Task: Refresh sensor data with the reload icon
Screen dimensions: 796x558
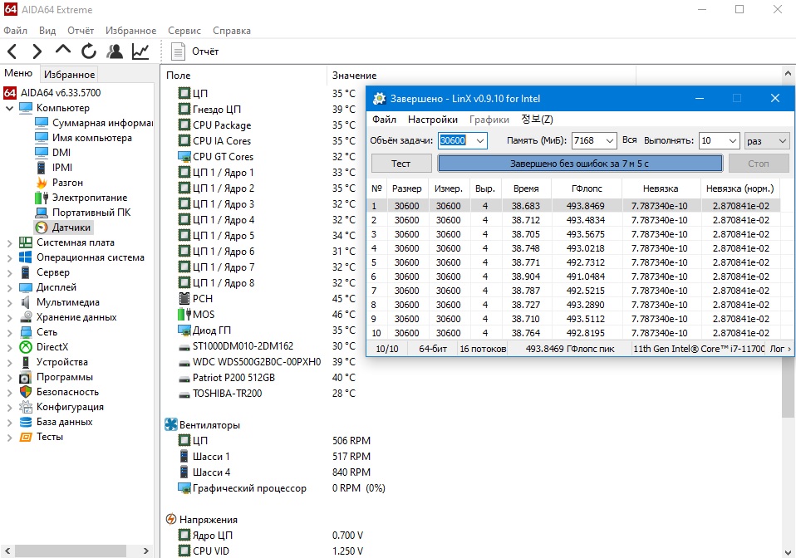Action: (x=89, y=51)
